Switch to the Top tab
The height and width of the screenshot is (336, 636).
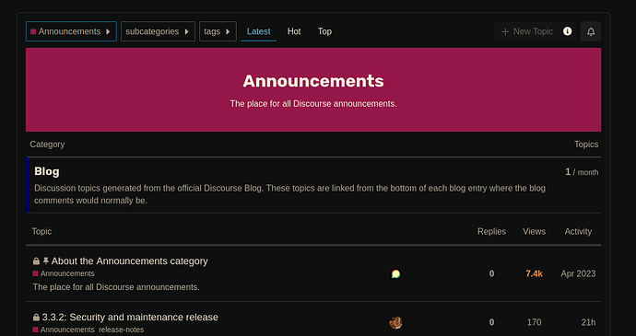click(324, 31)
